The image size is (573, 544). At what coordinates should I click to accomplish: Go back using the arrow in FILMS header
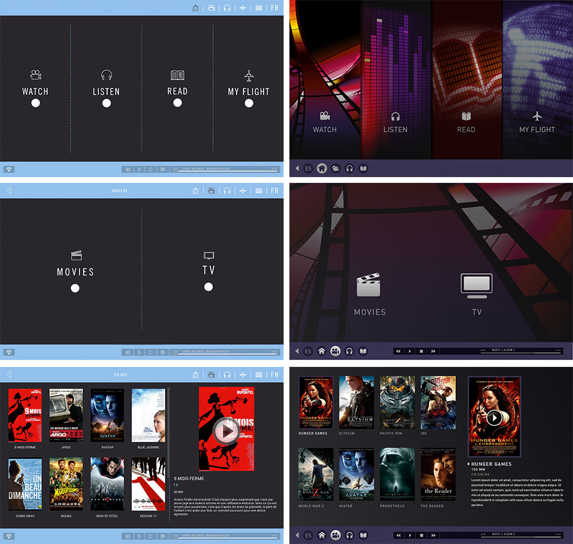pyautogui.click(x=9, y=375)
